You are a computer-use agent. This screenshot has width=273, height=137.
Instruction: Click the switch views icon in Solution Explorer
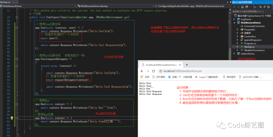(246, 7)
